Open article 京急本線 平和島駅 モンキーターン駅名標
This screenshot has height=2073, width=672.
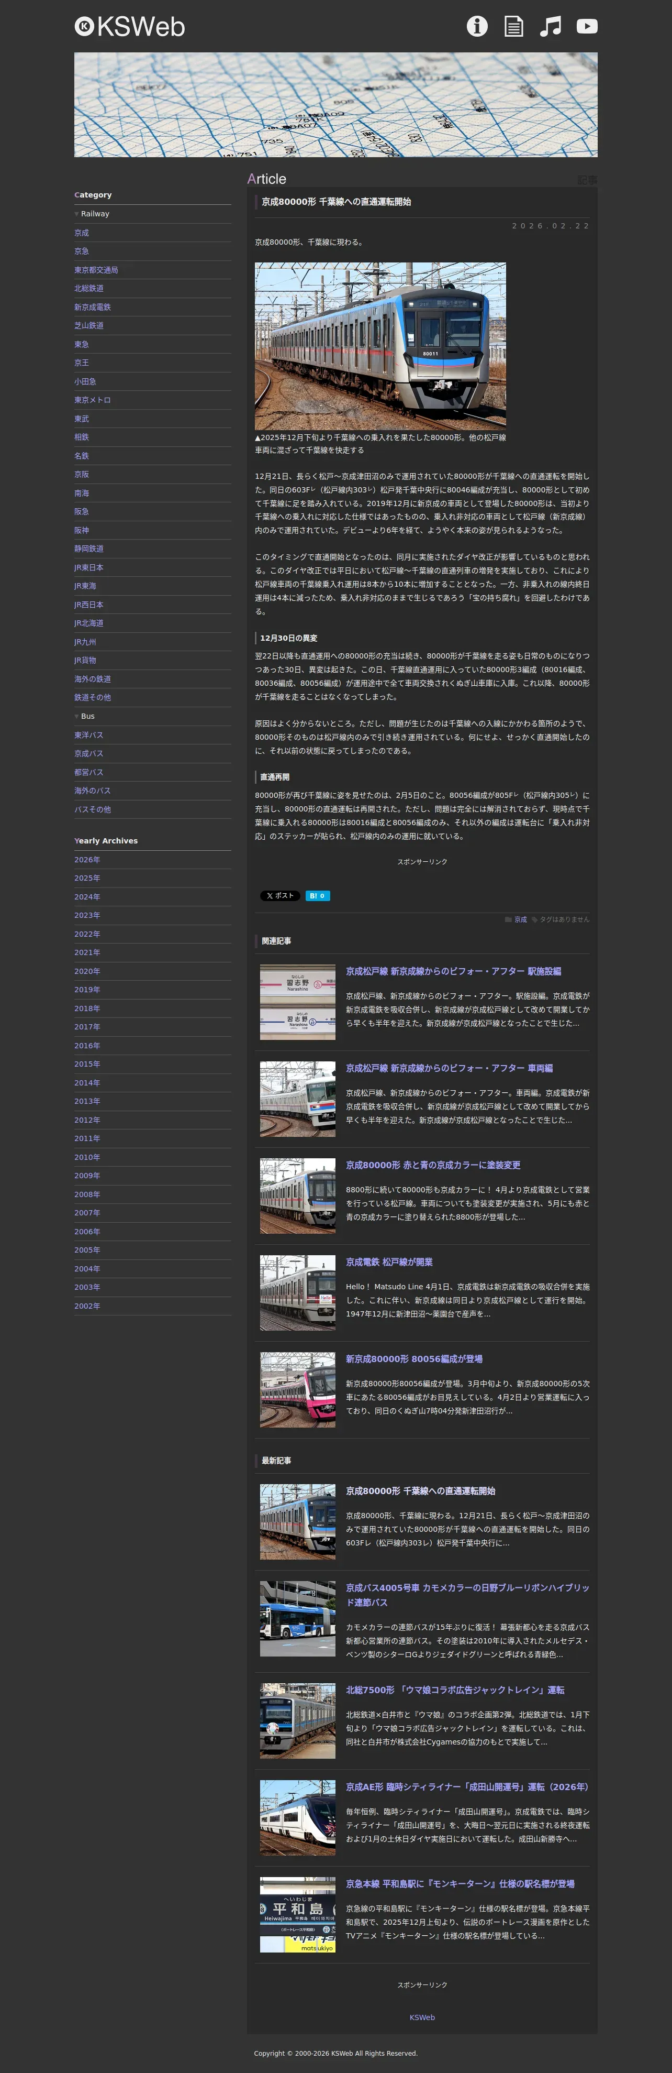pyautogui.click(x=460, y=1883)
